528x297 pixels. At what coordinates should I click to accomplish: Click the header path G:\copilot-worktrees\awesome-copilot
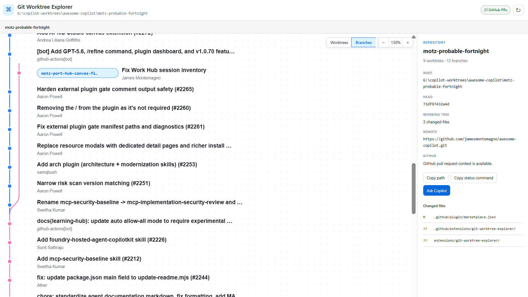[x=83, y=13]
